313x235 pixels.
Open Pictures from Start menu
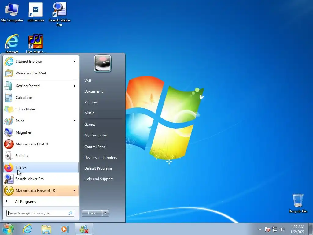[x=90, y=102]
